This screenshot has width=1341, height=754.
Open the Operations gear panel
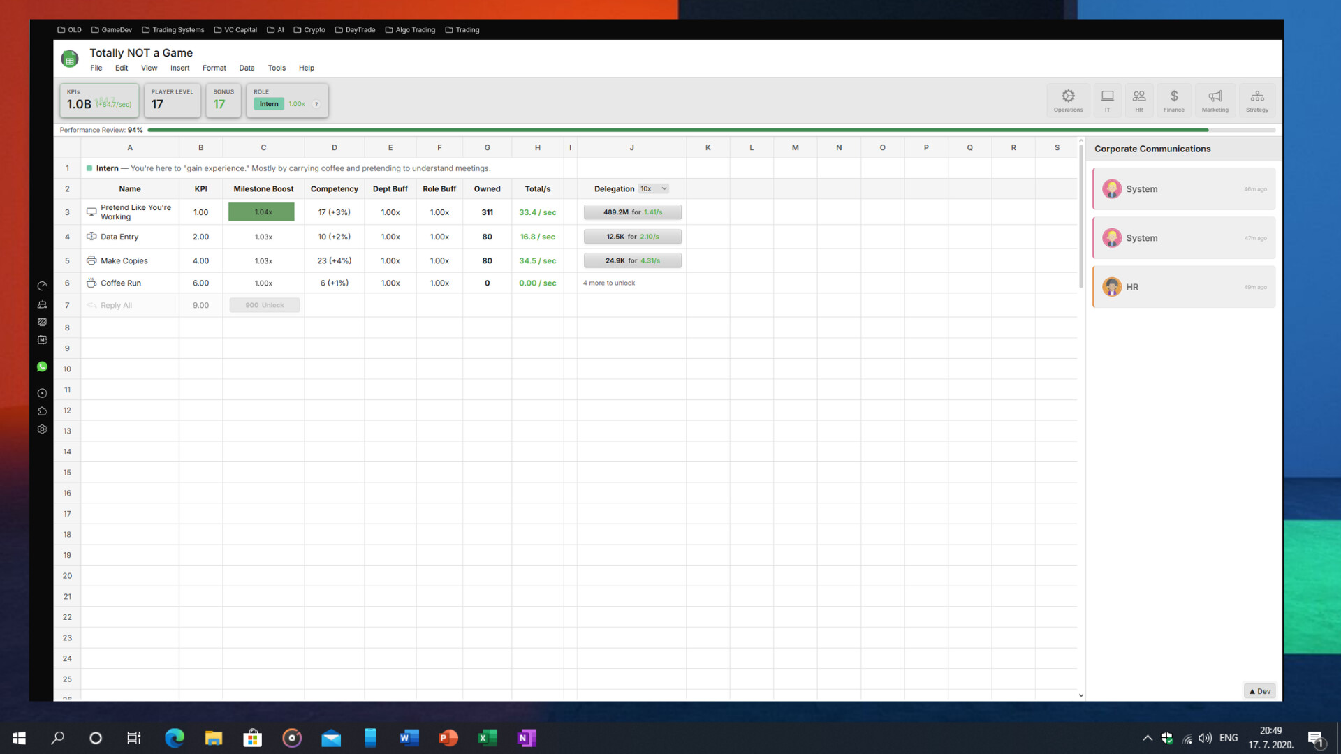1068,100
